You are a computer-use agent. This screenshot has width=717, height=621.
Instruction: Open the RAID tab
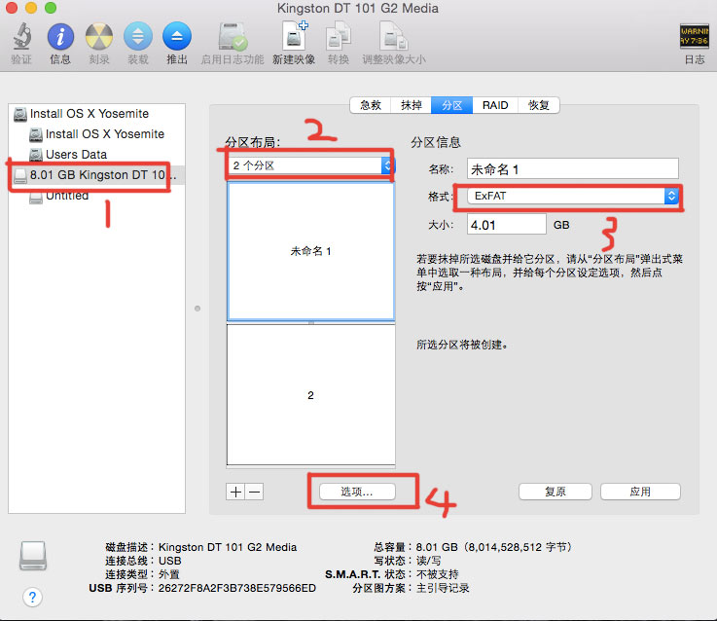point(494,105)
